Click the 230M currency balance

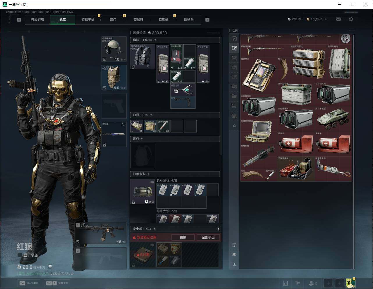click(295, 19)
